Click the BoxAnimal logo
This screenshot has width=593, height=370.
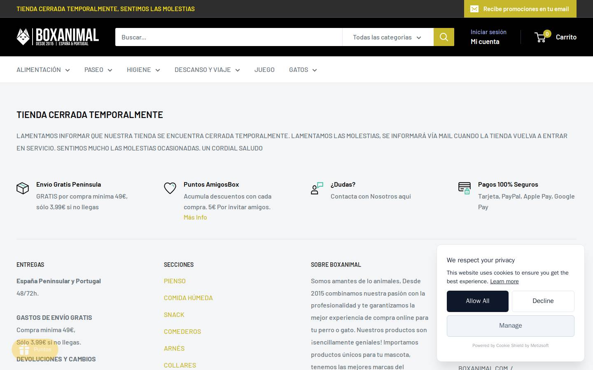pos(58,37)
